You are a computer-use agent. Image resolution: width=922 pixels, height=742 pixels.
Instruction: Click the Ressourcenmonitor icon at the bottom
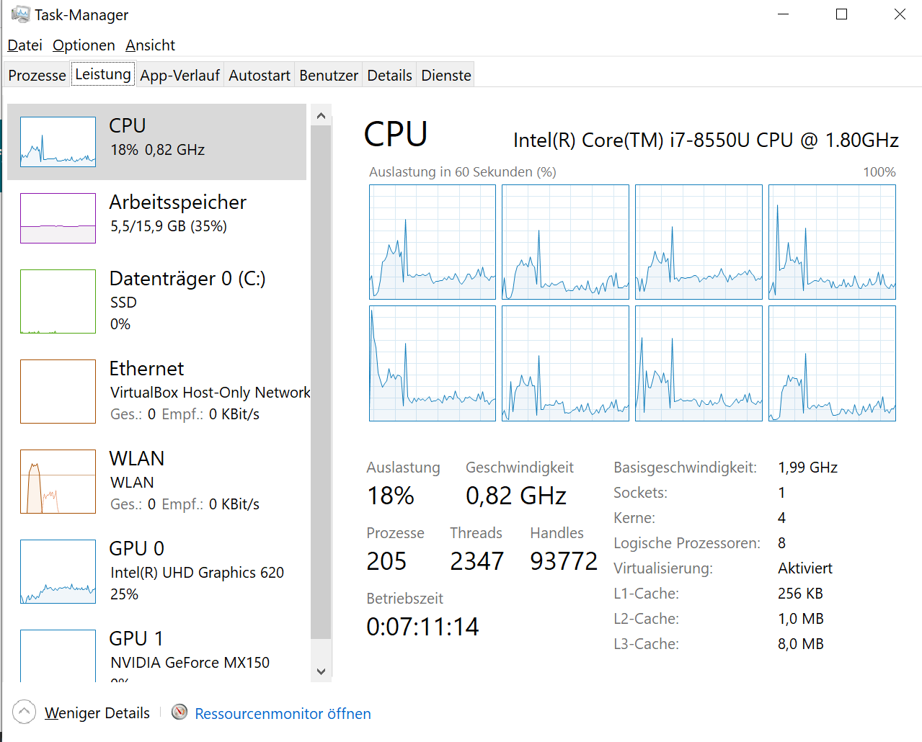[x=179, y=712]
